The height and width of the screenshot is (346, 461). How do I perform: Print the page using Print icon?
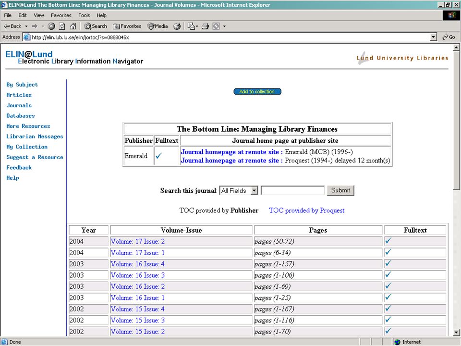[205, 26]
